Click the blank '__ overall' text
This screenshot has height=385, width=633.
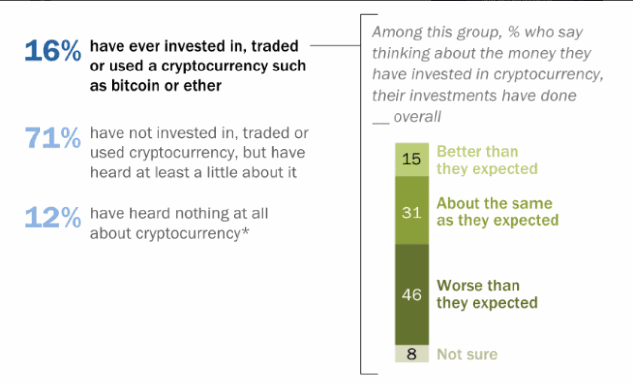click(x=406, y=116)
